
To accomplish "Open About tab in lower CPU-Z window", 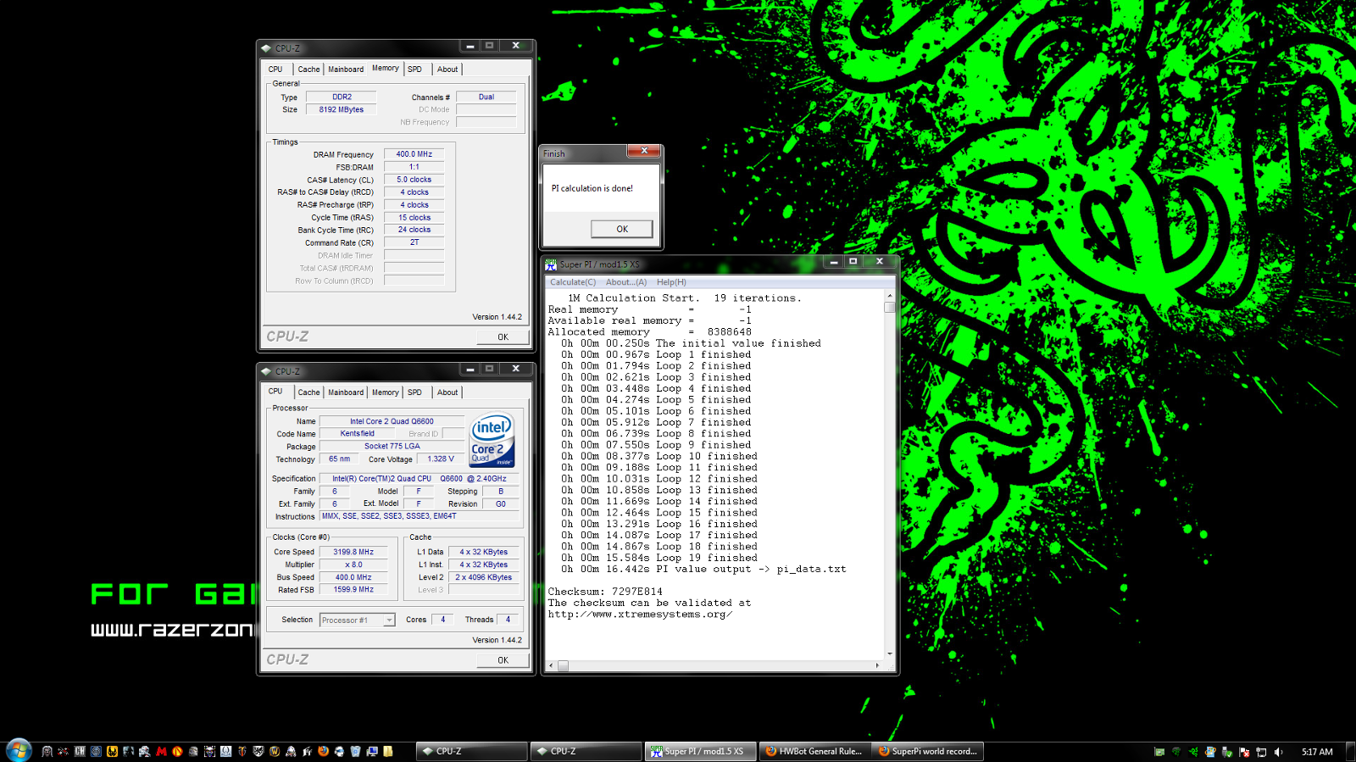I will tap(447, 392).
